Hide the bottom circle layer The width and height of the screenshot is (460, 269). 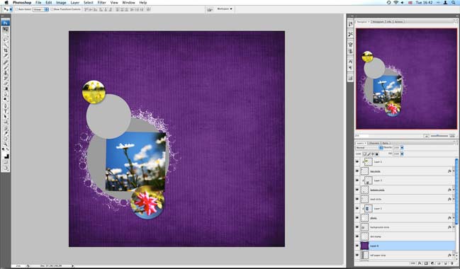click(357, 190)
